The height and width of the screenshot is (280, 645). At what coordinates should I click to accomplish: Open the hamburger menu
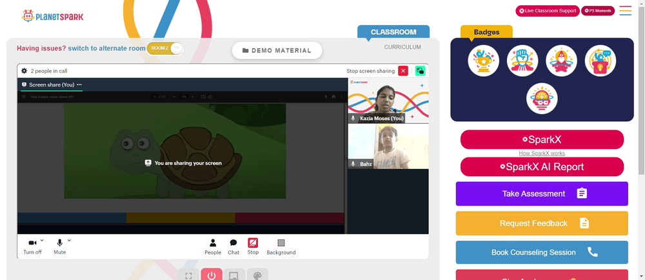(x=625, y=11)
